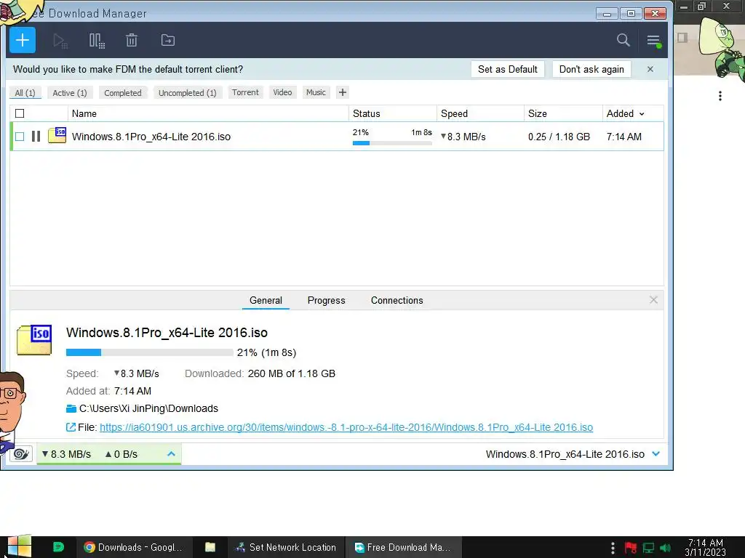Viewport: 745px width, 558px height.
Task: Show the All (1) filter
Action: [25, 93]
